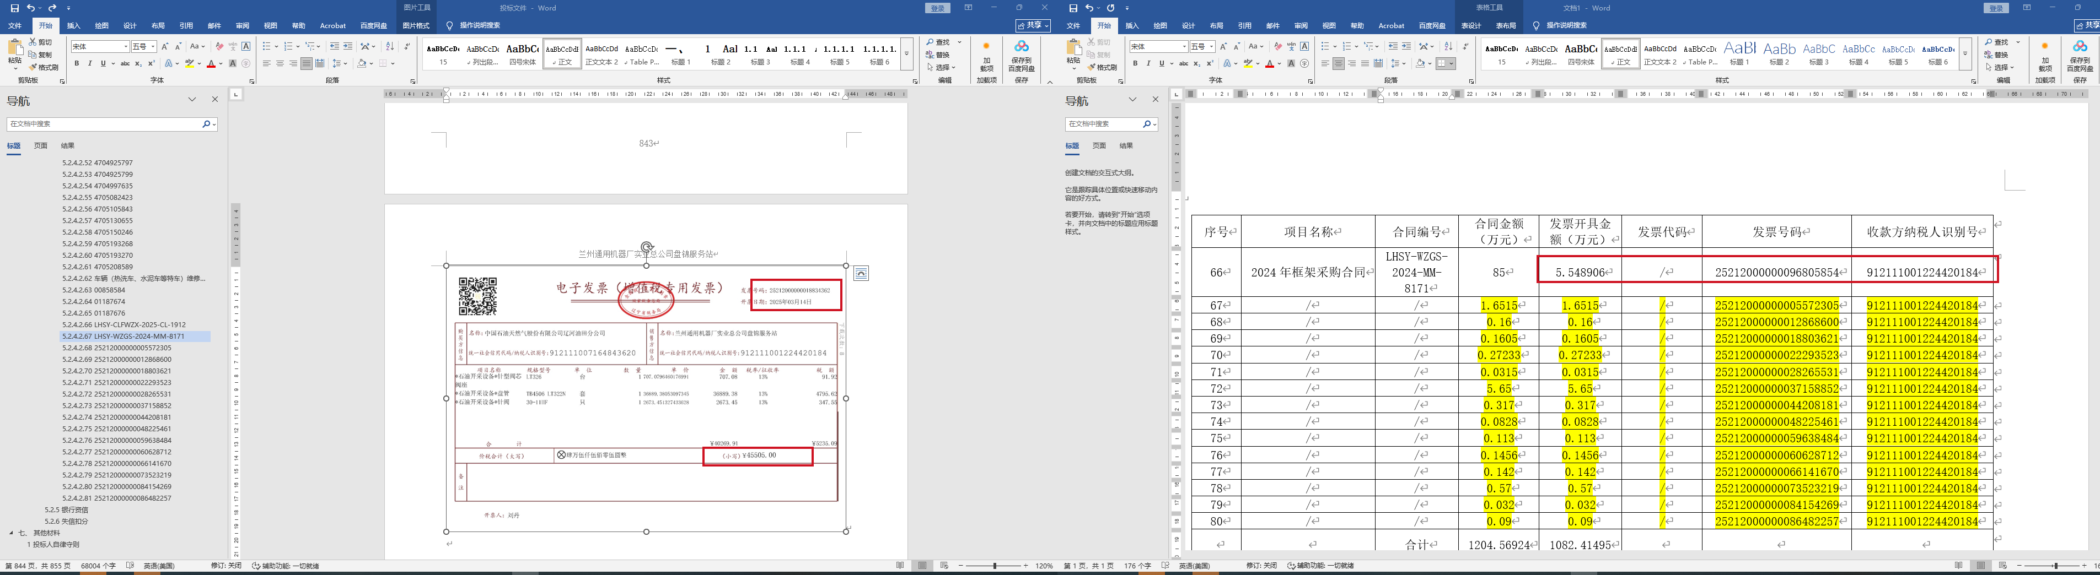This screenshot has height=575, width=2100.
Task: Open picture Layout Options icon beside invoice image
Action: pos(861,274)
